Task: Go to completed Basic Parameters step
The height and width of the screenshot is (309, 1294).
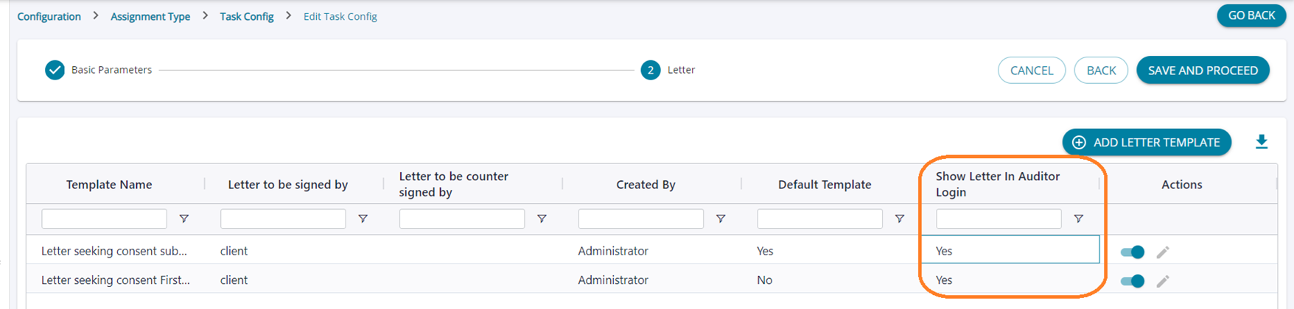Action: point(55,70)
